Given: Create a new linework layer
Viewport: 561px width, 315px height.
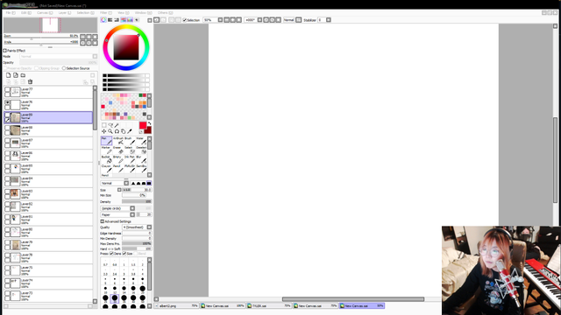Looking at the screenshot, I should pos(16,75).
